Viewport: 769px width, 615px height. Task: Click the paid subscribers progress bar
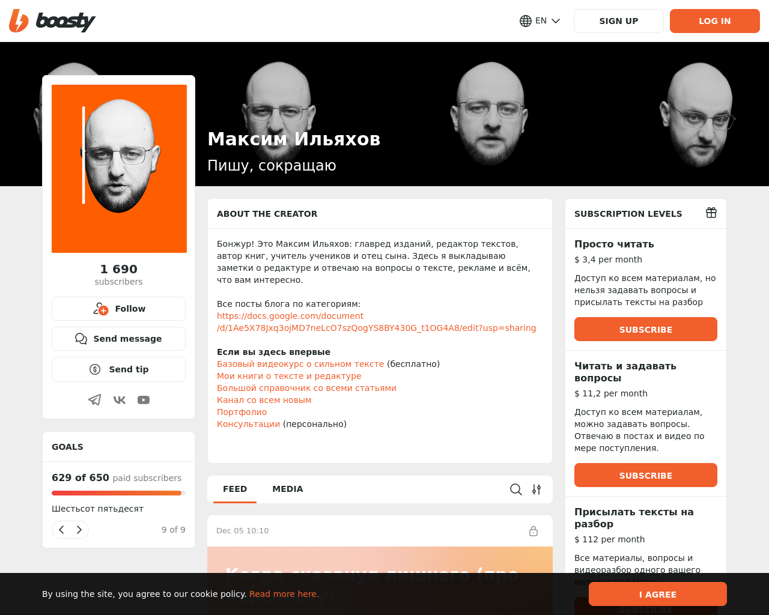pyautogui.click(x=118, y=493)
